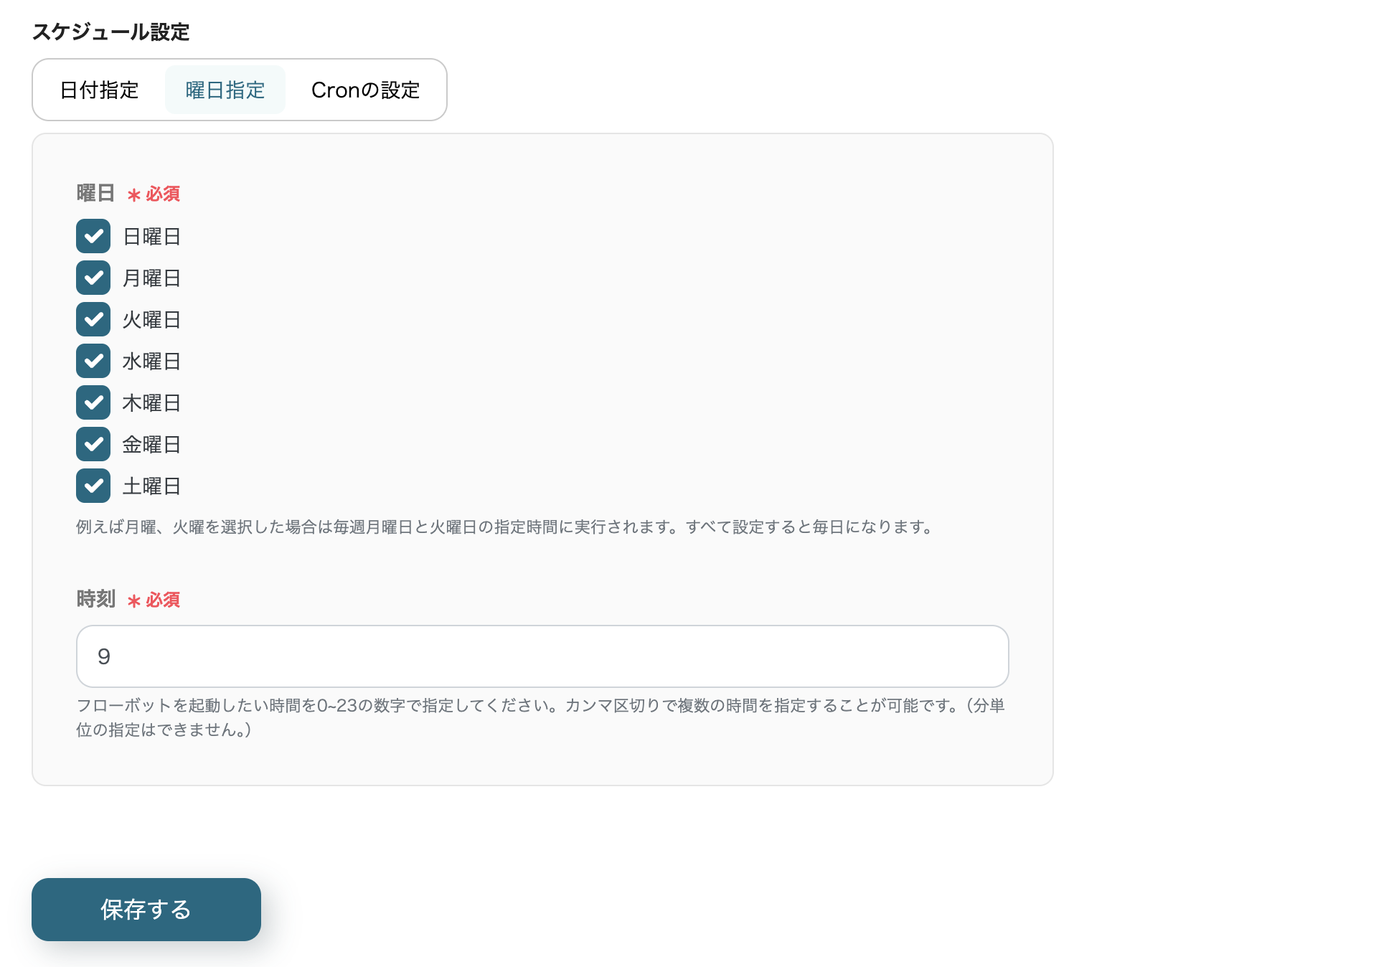Click the 金曜日 label text

[x=151, y=445]
